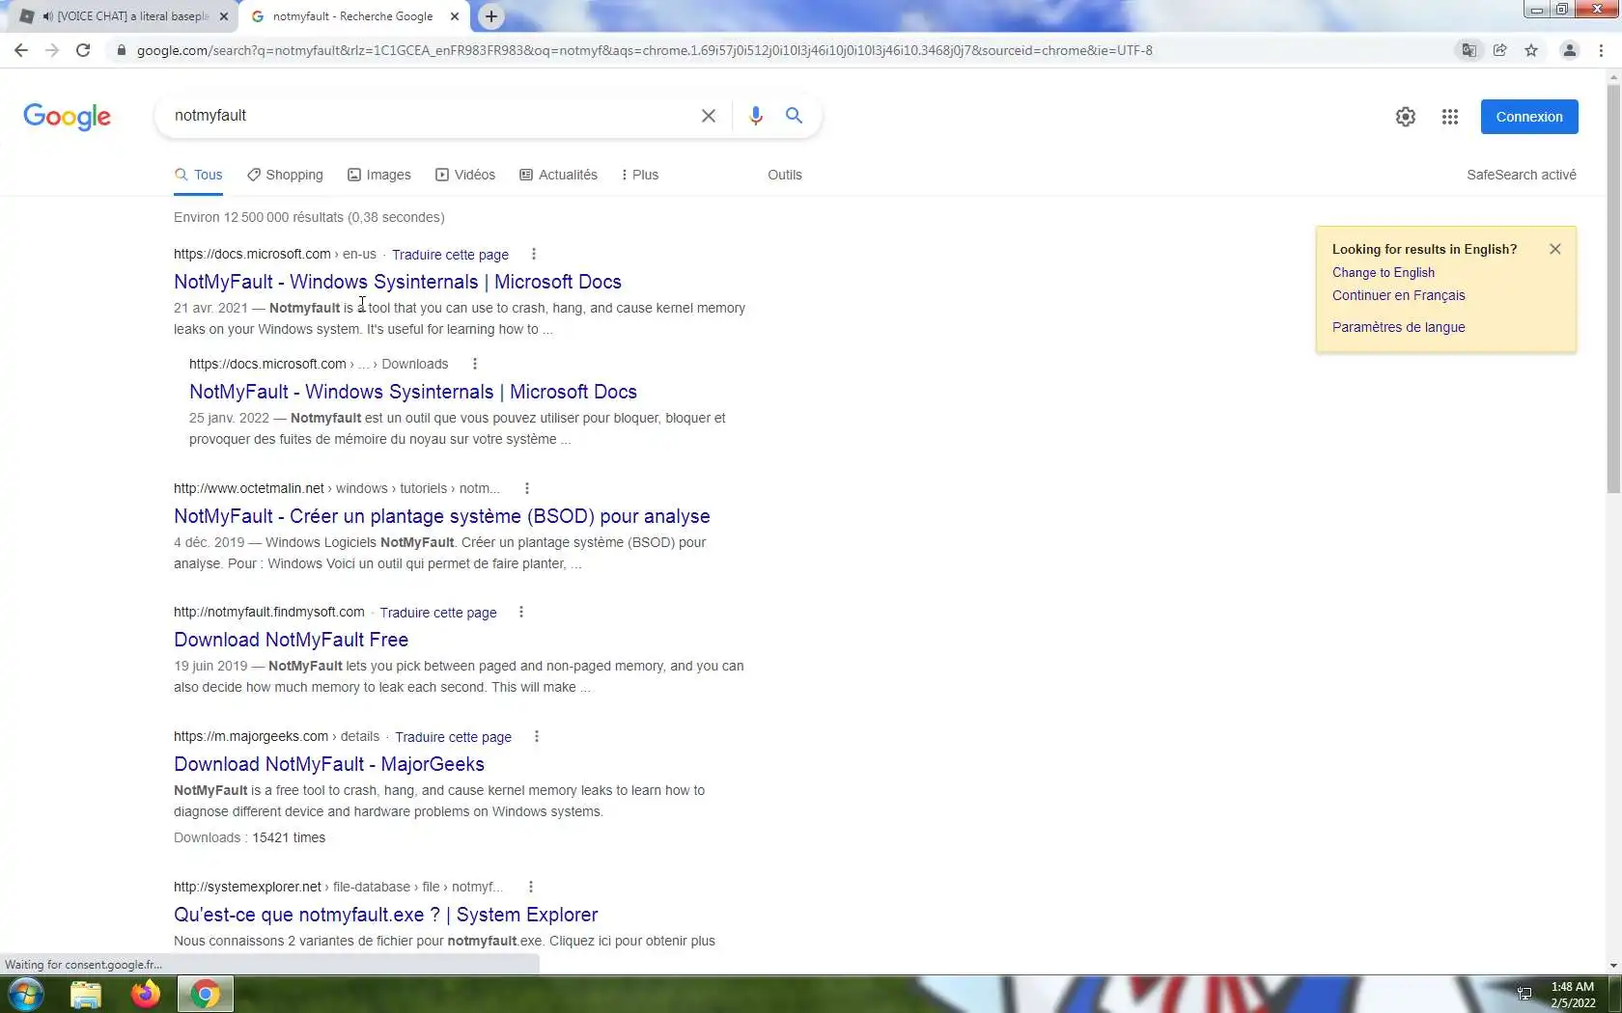Viewport: 1622px width, 1013px height.
Task: Open options for the m.majorgeeks.com result
Action: click(537, 736)
